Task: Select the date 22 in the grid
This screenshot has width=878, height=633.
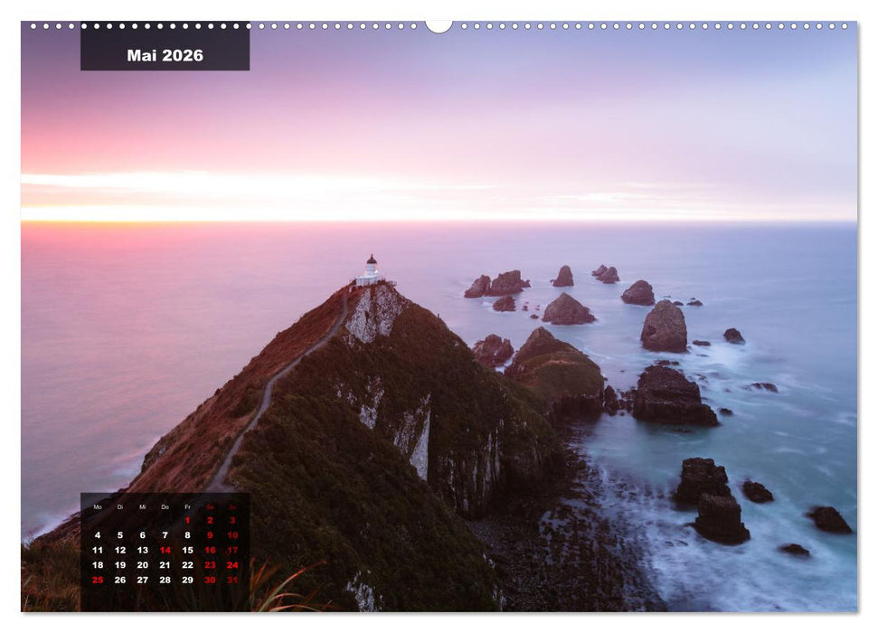Action: (187, 565)
